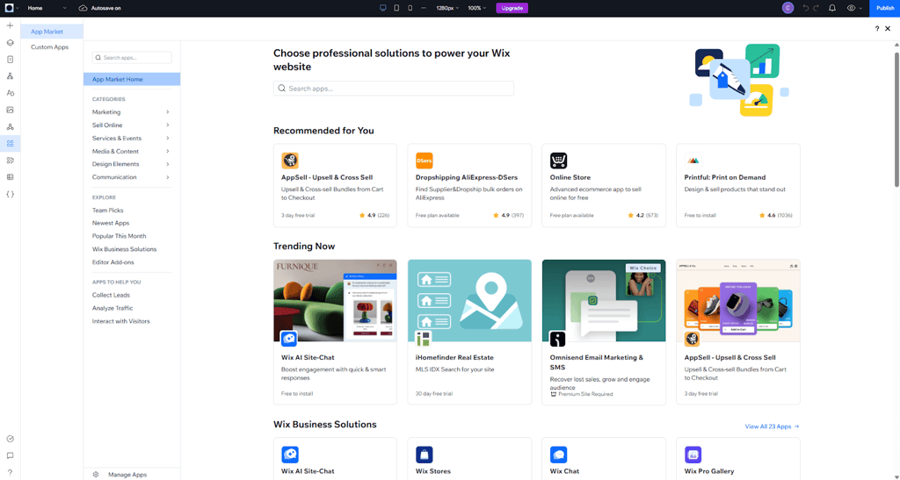Expand the Services & Events category

pos(132,138)
